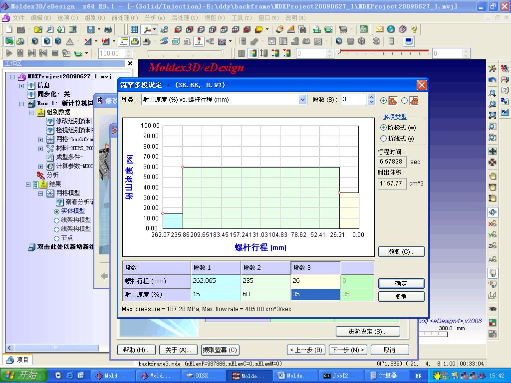Click the hand pan icon in right sidebar
The image size is (511, 383).
[x=493, y=176]
